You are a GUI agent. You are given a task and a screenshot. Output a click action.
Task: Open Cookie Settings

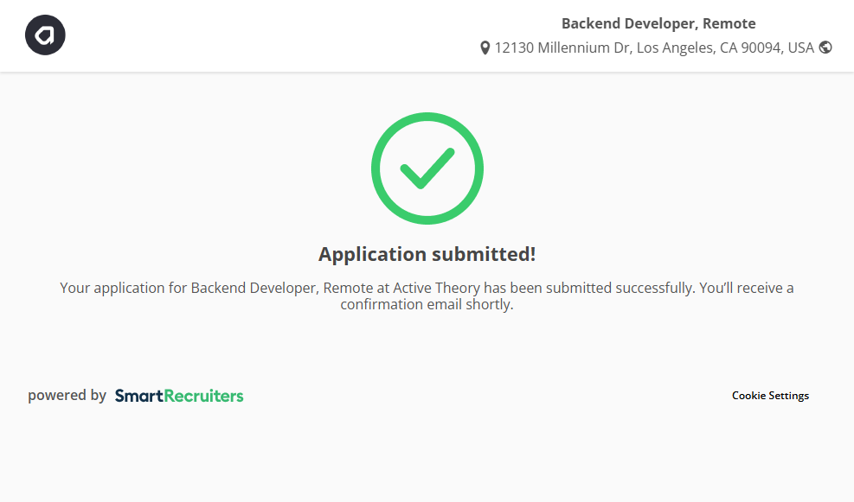(770, 396)
